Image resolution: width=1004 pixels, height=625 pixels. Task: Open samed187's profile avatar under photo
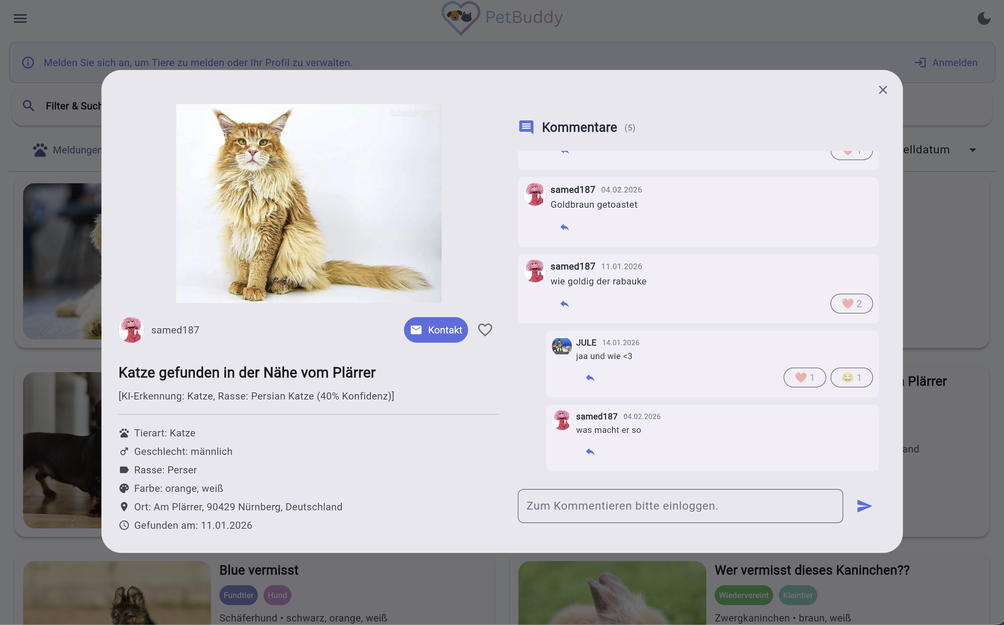click(131, 330)
